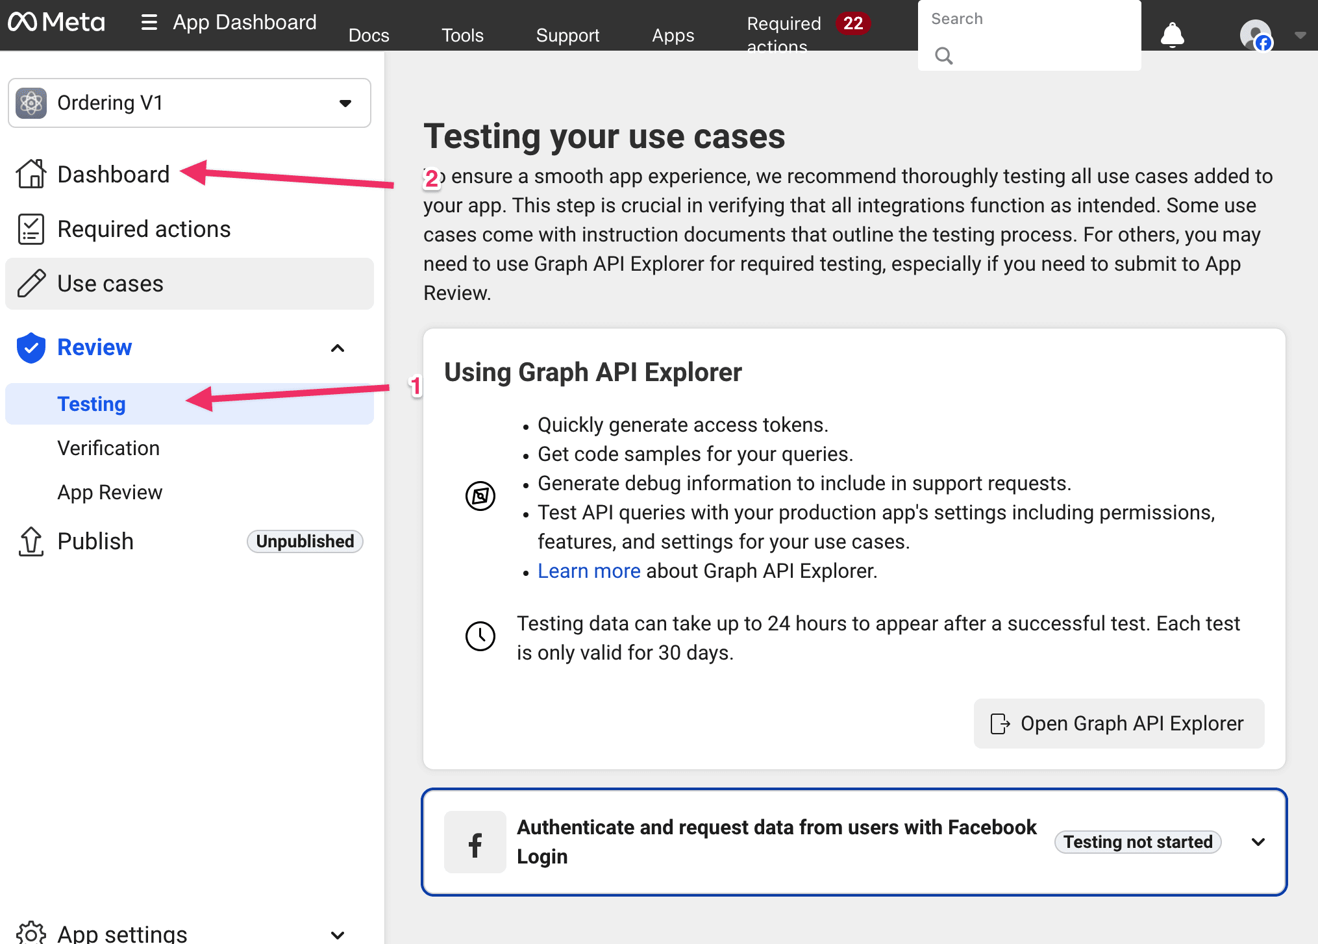Screen dimensions: 1318x944
Task: Open the Support menu
Action: coord(568,35)
